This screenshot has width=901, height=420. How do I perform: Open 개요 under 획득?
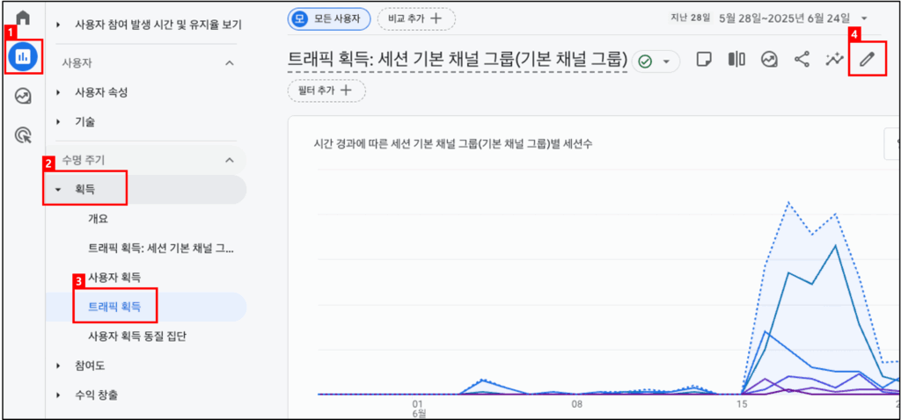click(98, 219)
